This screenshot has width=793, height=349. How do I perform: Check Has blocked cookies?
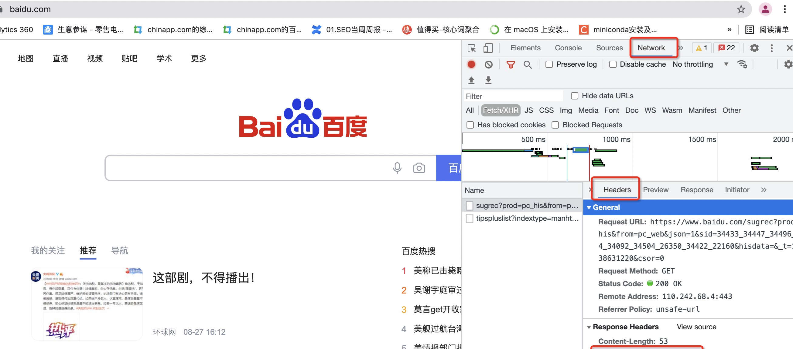tap(470, 125)
